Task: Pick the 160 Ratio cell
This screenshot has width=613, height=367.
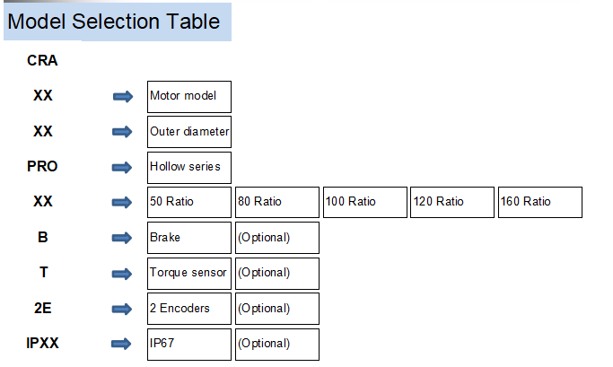Action: click(x=540, y=202)
